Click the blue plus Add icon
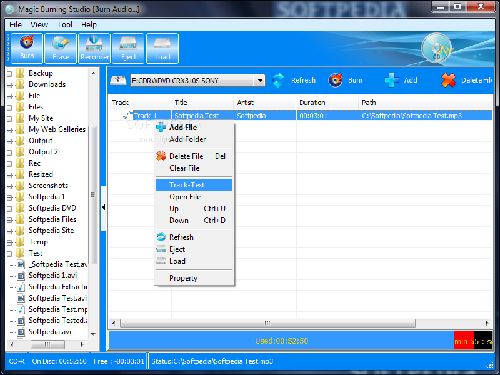Image resolution: width=500 pixels, height=375 pixels. pos(392,80)
